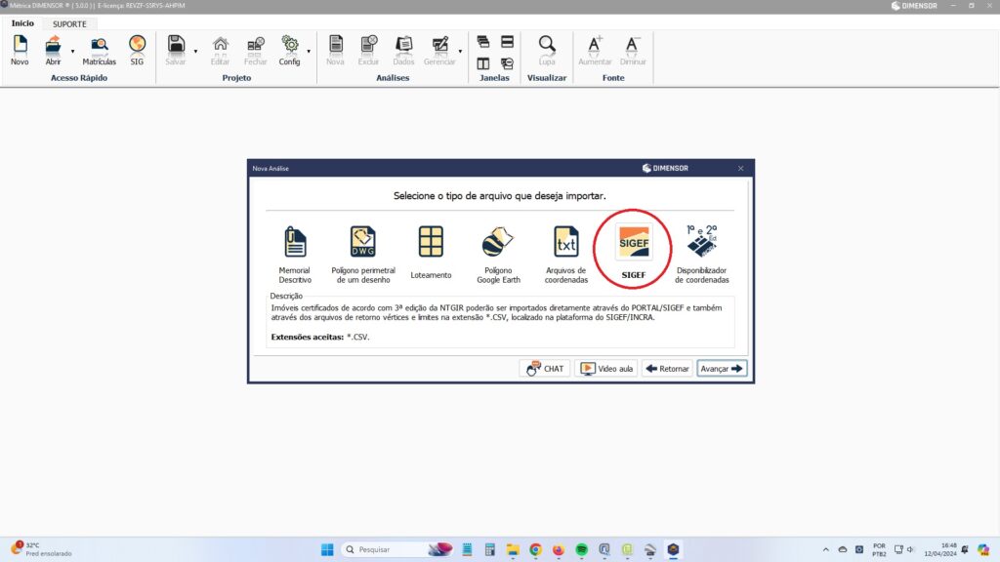Click Nova in the Análises group
Viewport: 1000px width, 562px height.
[x=336, y=51]
